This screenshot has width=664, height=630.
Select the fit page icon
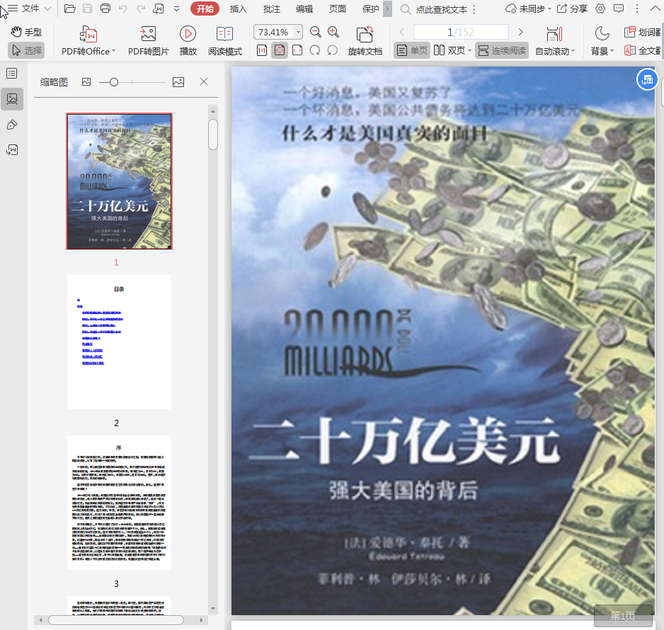coord(280,50)
